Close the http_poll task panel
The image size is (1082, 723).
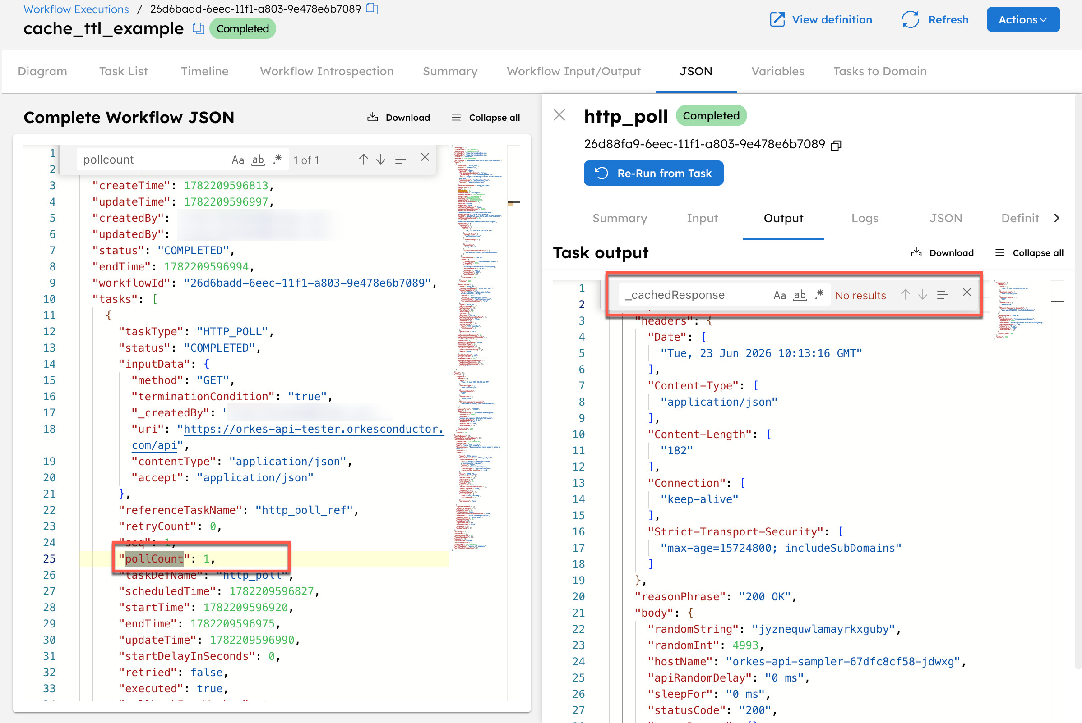tap(559, 115)
